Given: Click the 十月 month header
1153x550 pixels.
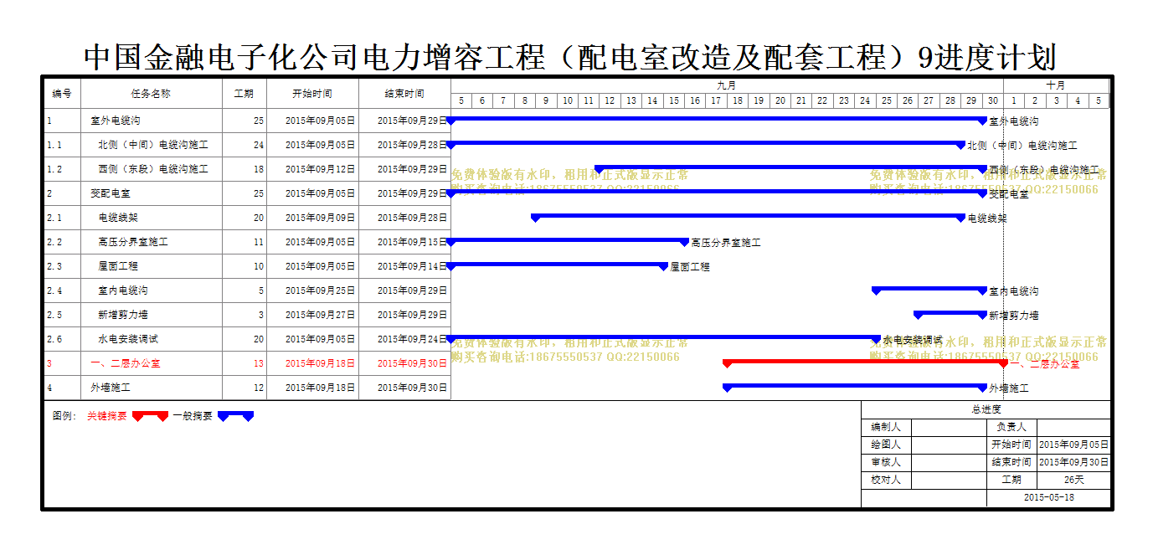Looking at the screenshot, I should click(x=1056, y=85).
